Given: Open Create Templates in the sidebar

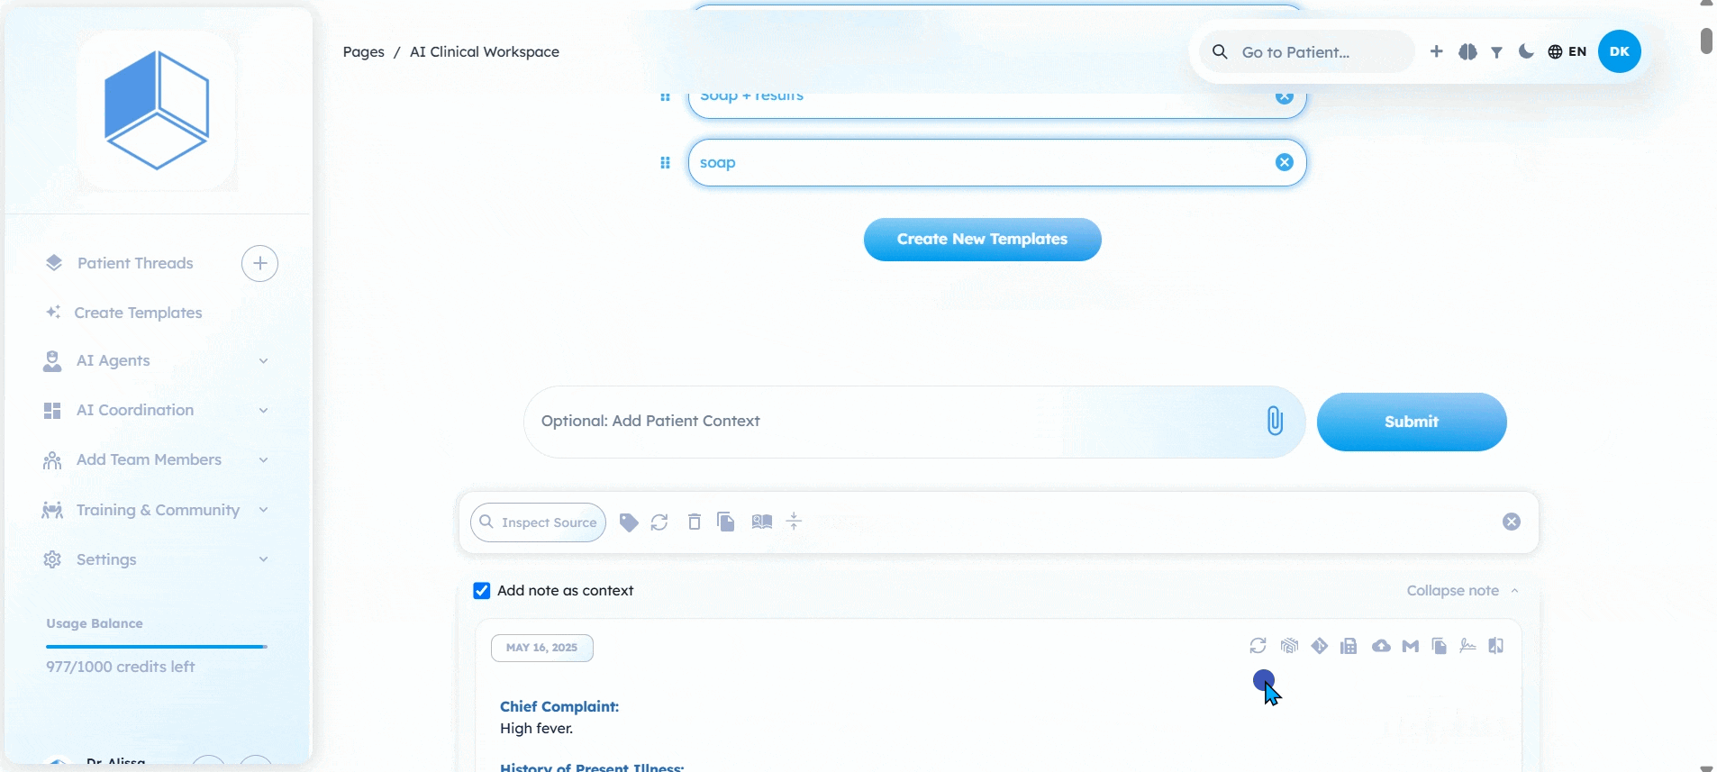Looking at the screenshot, I should tap(138, 313).
